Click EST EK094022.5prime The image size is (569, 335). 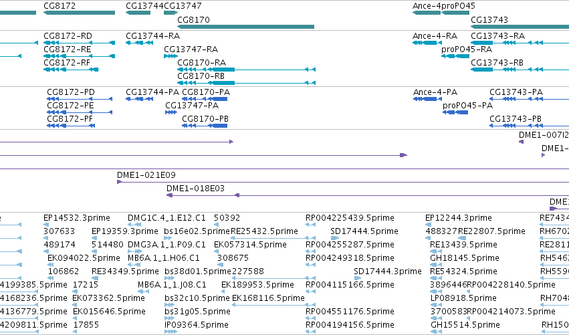point(84,258)
